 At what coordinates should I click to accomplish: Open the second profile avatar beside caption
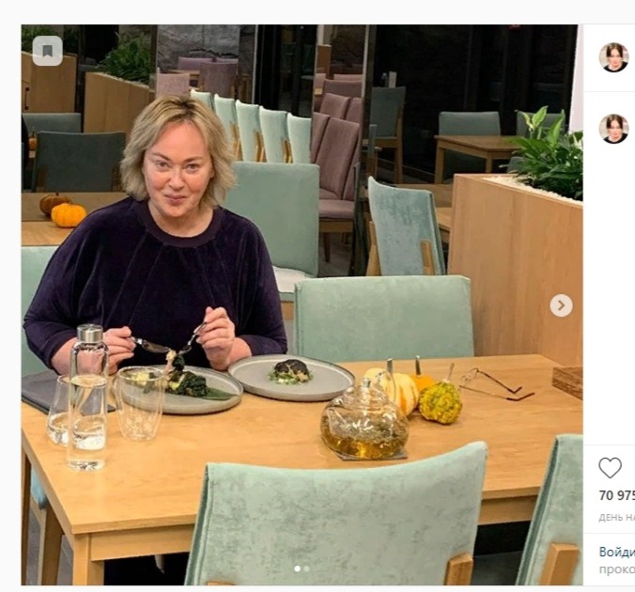[613, 129]
